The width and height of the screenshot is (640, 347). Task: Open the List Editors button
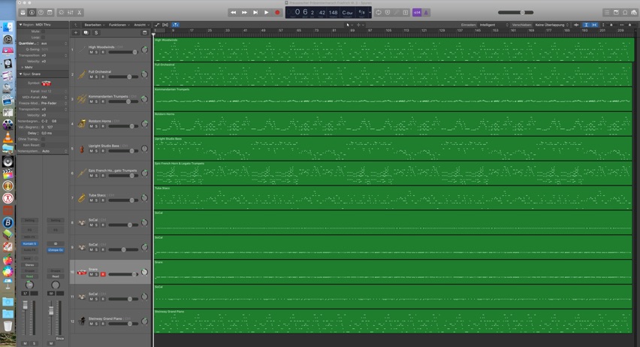tap(607, 12)
